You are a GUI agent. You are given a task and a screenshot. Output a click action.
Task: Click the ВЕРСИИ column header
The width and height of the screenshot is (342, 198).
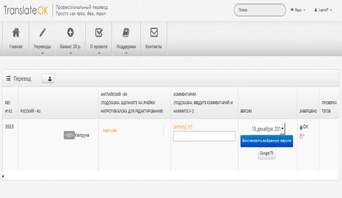(x=246, y=111)
